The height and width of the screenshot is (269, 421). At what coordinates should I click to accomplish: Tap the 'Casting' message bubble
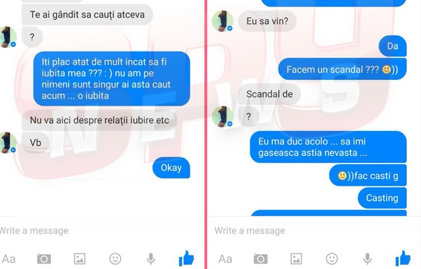(382, 198)
